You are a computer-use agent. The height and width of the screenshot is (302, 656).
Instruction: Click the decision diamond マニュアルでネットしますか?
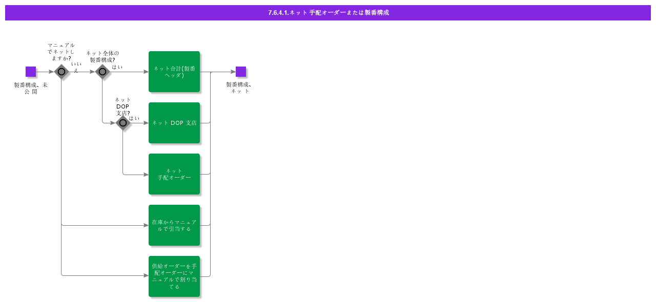tap(61, 72)
